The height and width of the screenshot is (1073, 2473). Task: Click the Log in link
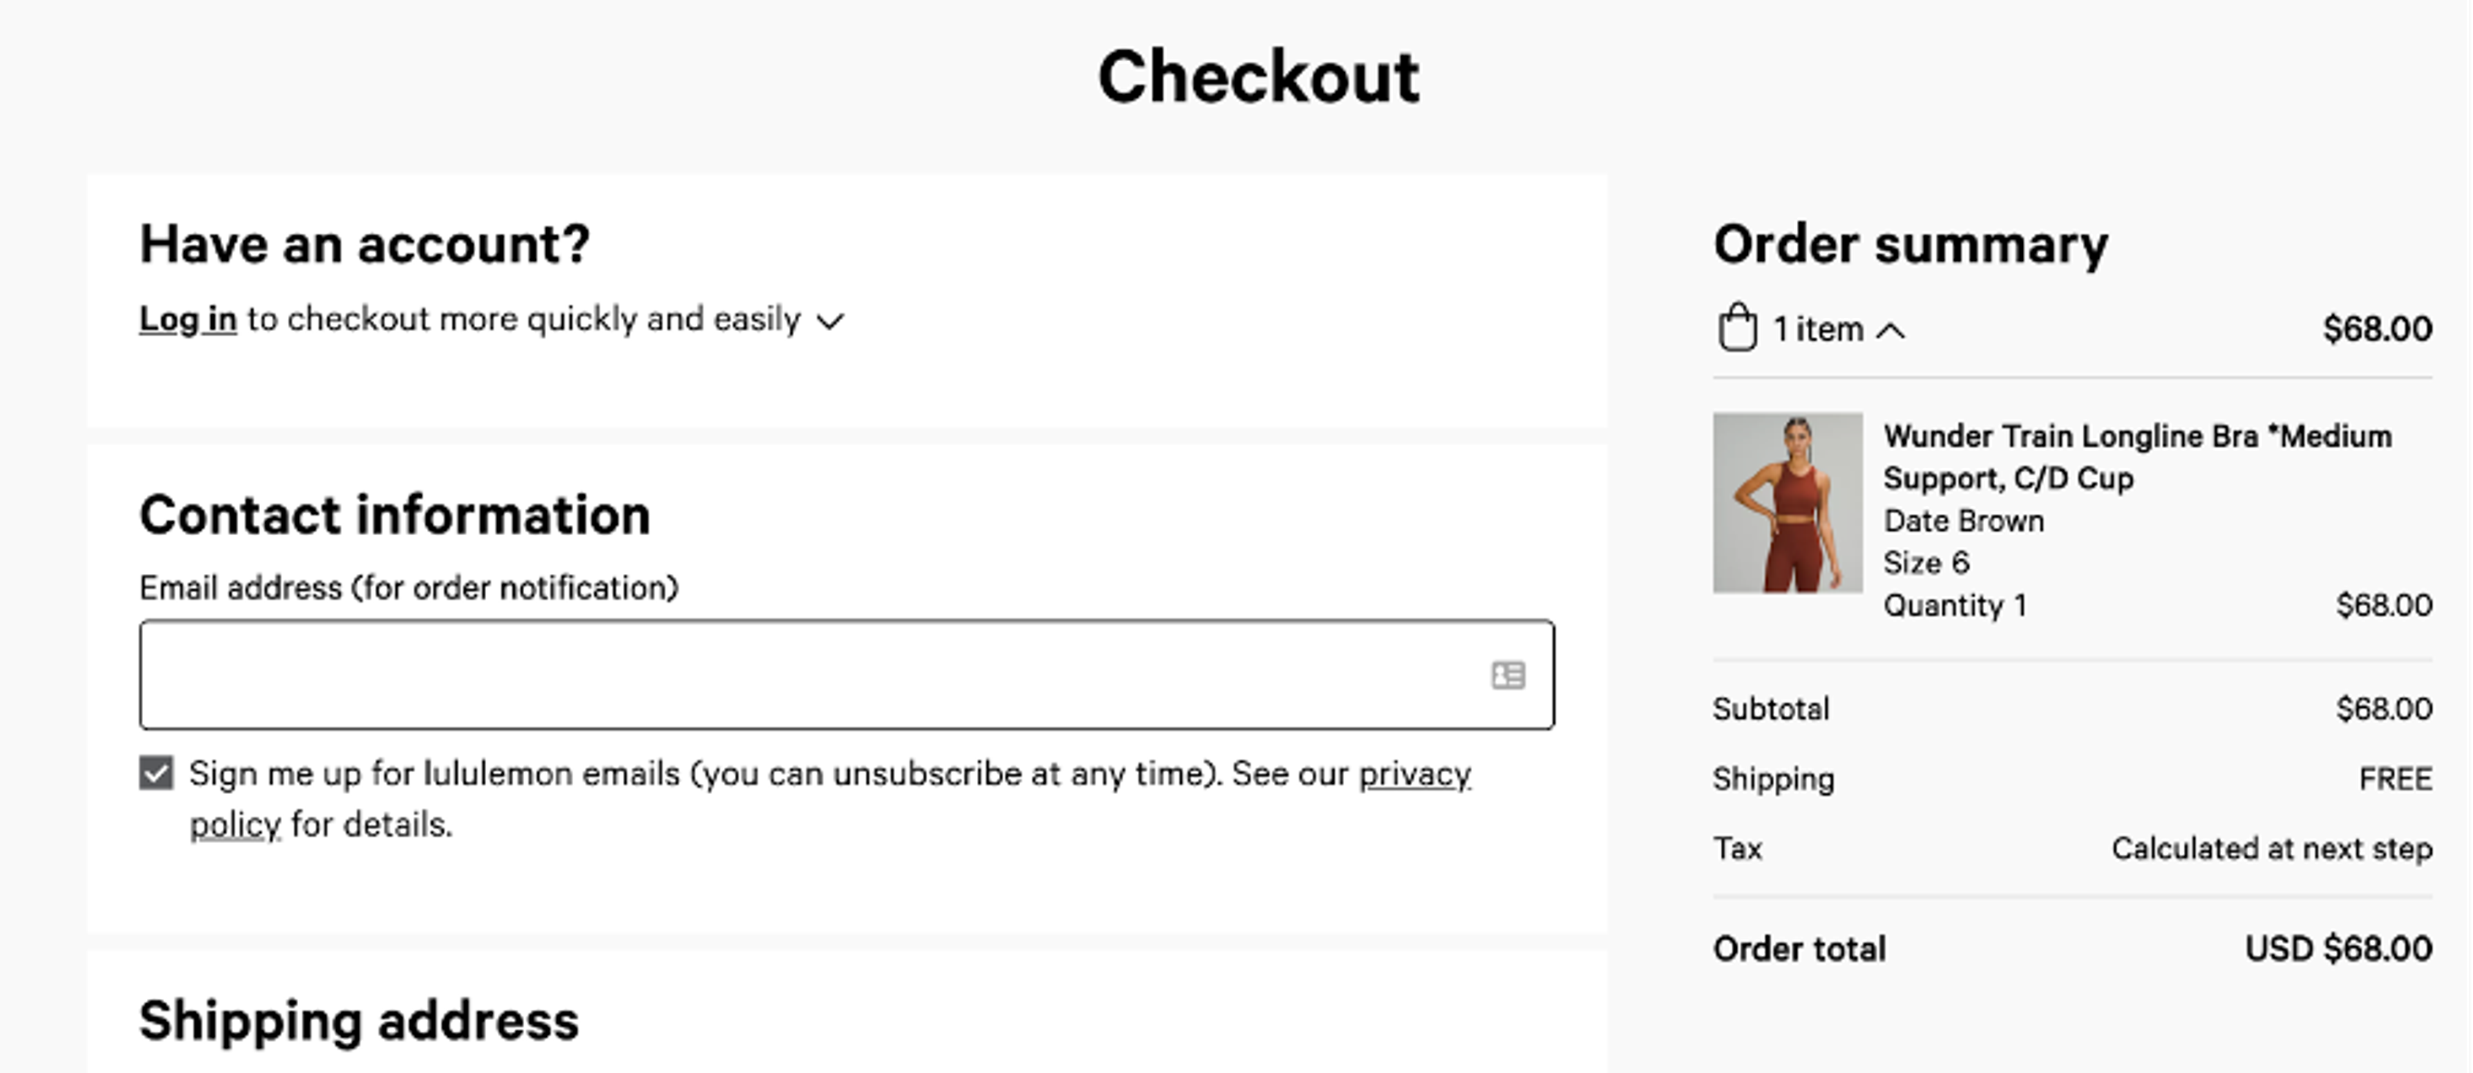coord(188,319)
